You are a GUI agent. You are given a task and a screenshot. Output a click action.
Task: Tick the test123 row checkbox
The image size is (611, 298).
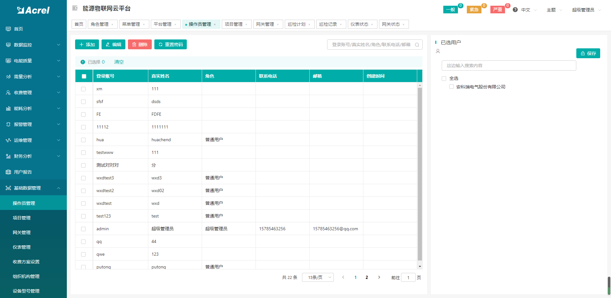pos(83,216)
